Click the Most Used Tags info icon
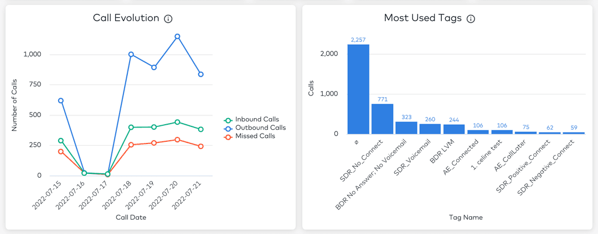 pyautogui.click(x=471, y=19)
